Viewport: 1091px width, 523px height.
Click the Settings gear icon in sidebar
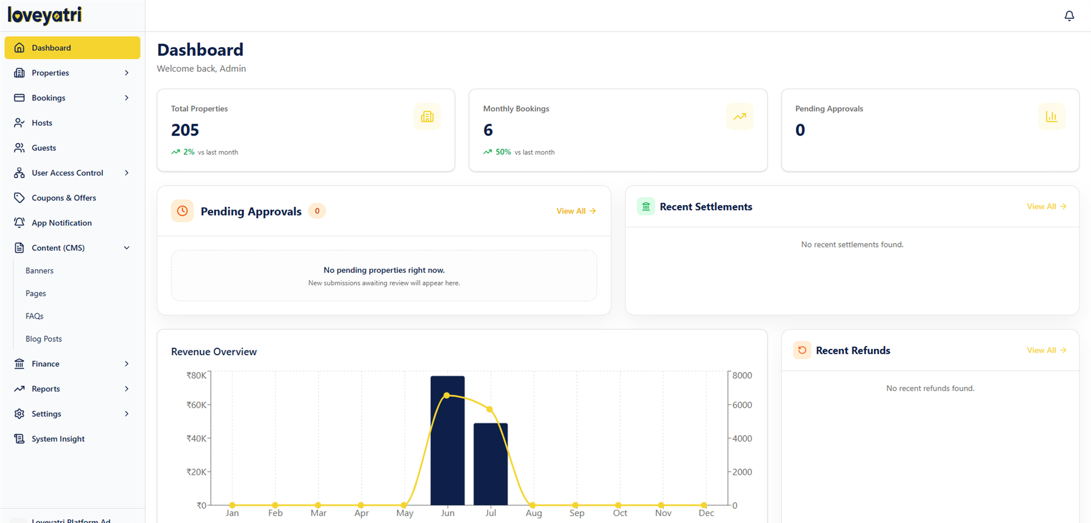20,413
